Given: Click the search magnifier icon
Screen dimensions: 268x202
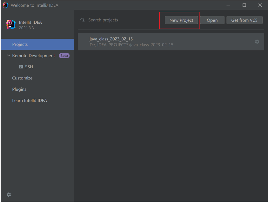Looking at the screenshot, I should 82,20.
